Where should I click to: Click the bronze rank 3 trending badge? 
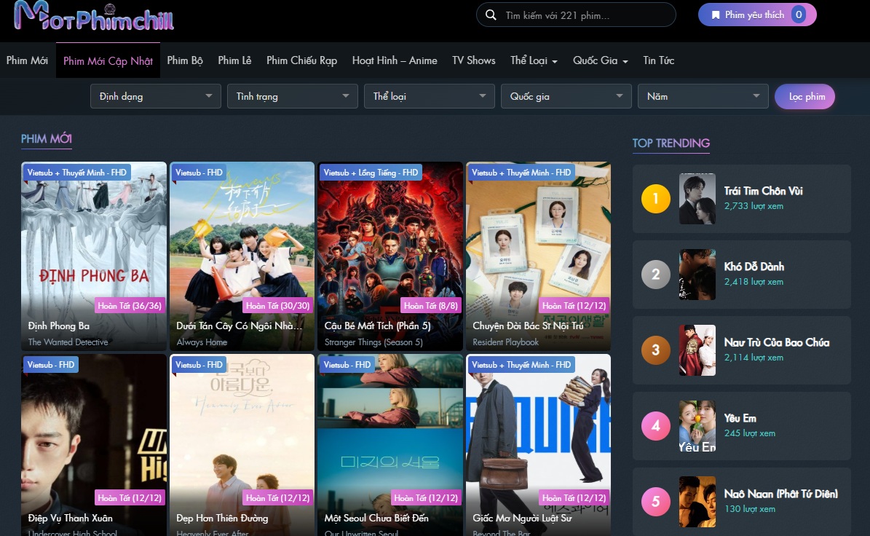tap(655, 350)
